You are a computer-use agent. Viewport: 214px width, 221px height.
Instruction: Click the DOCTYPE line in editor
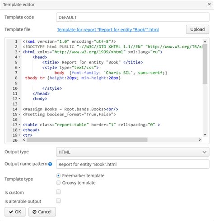pos(112,47)
